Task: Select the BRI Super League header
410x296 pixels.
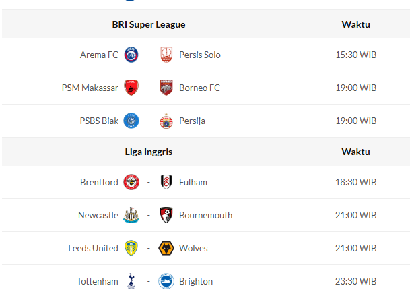Action: pyautogui.click(x=149, y=24)
